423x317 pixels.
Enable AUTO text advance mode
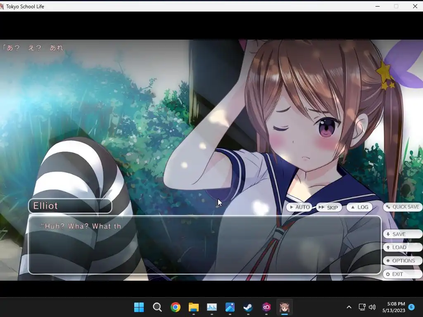[299, 207]
